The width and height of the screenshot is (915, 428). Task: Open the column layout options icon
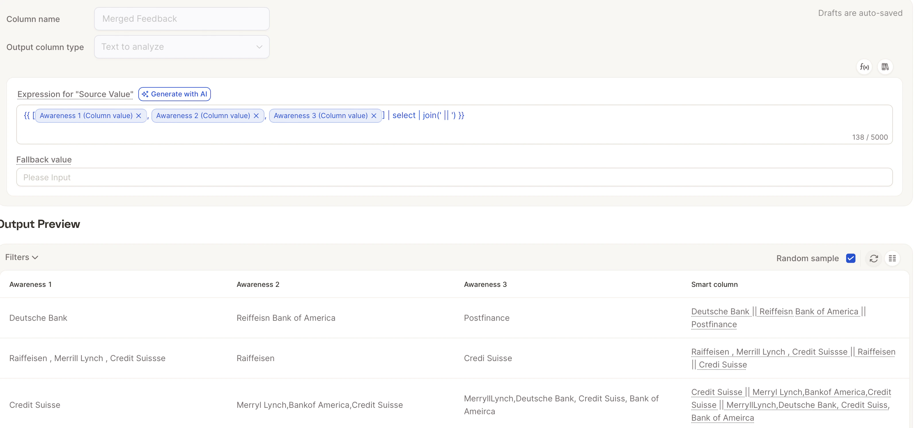point(892,258)
